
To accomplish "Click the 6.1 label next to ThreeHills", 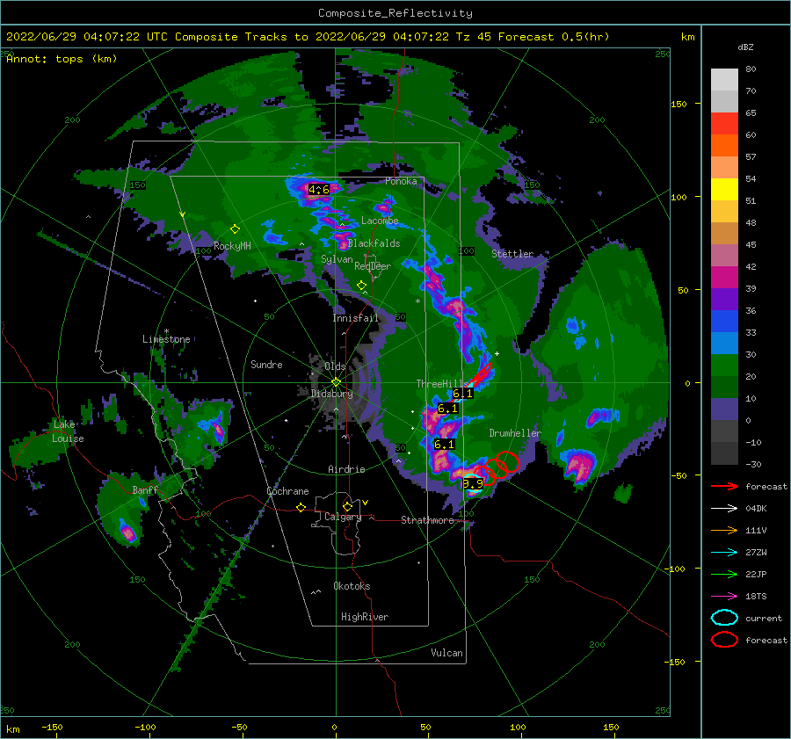I will pos(462,393).
